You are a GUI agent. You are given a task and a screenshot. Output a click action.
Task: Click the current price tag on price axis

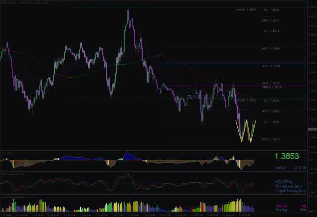(312, 129)
